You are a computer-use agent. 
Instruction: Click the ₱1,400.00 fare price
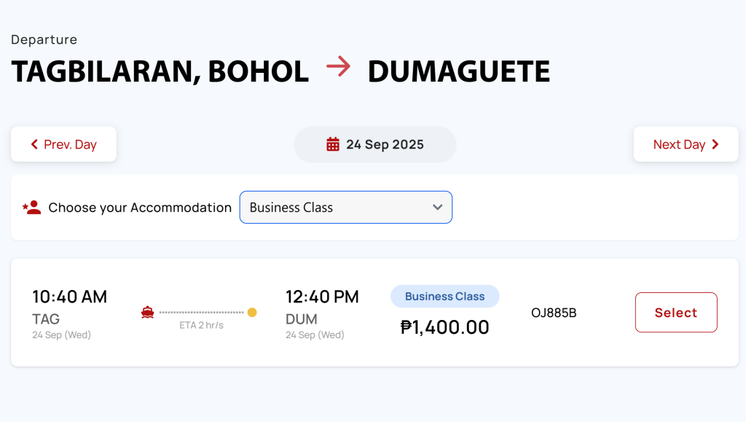[445, 327]
